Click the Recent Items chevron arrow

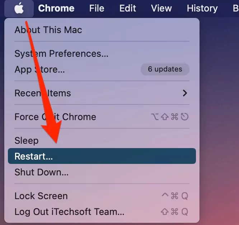point(185,93)
